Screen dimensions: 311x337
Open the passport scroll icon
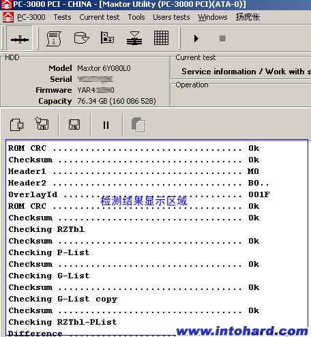pos(54,39)
